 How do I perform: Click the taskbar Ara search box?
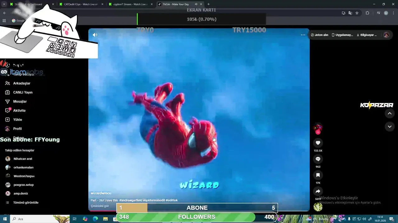40,219
